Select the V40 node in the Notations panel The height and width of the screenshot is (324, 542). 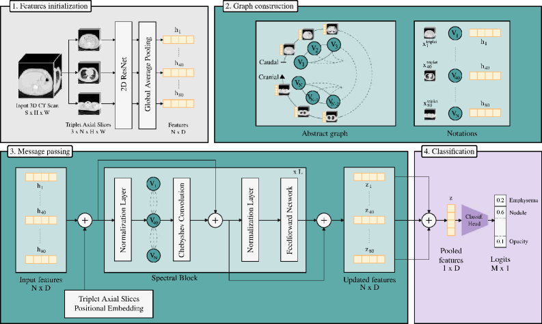point(455,76)
